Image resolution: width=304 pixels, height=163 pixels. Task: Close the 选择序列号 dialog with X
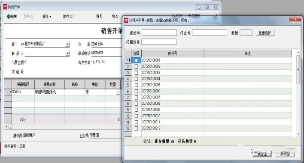[295, 19]
